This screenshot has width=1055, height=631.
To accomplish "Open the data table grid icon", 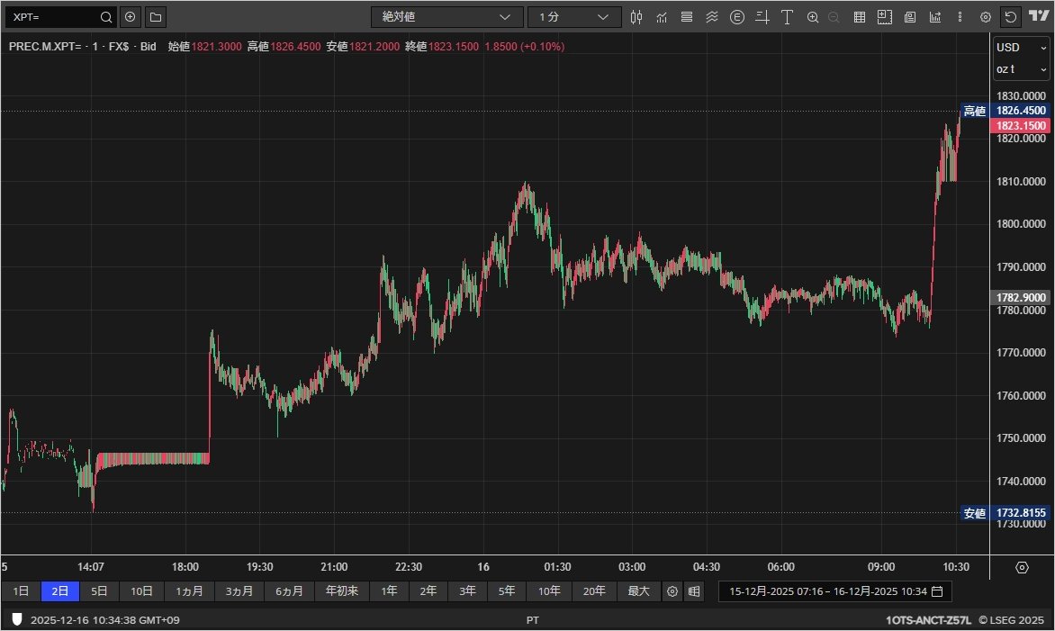I will click(x=859, y=16).
